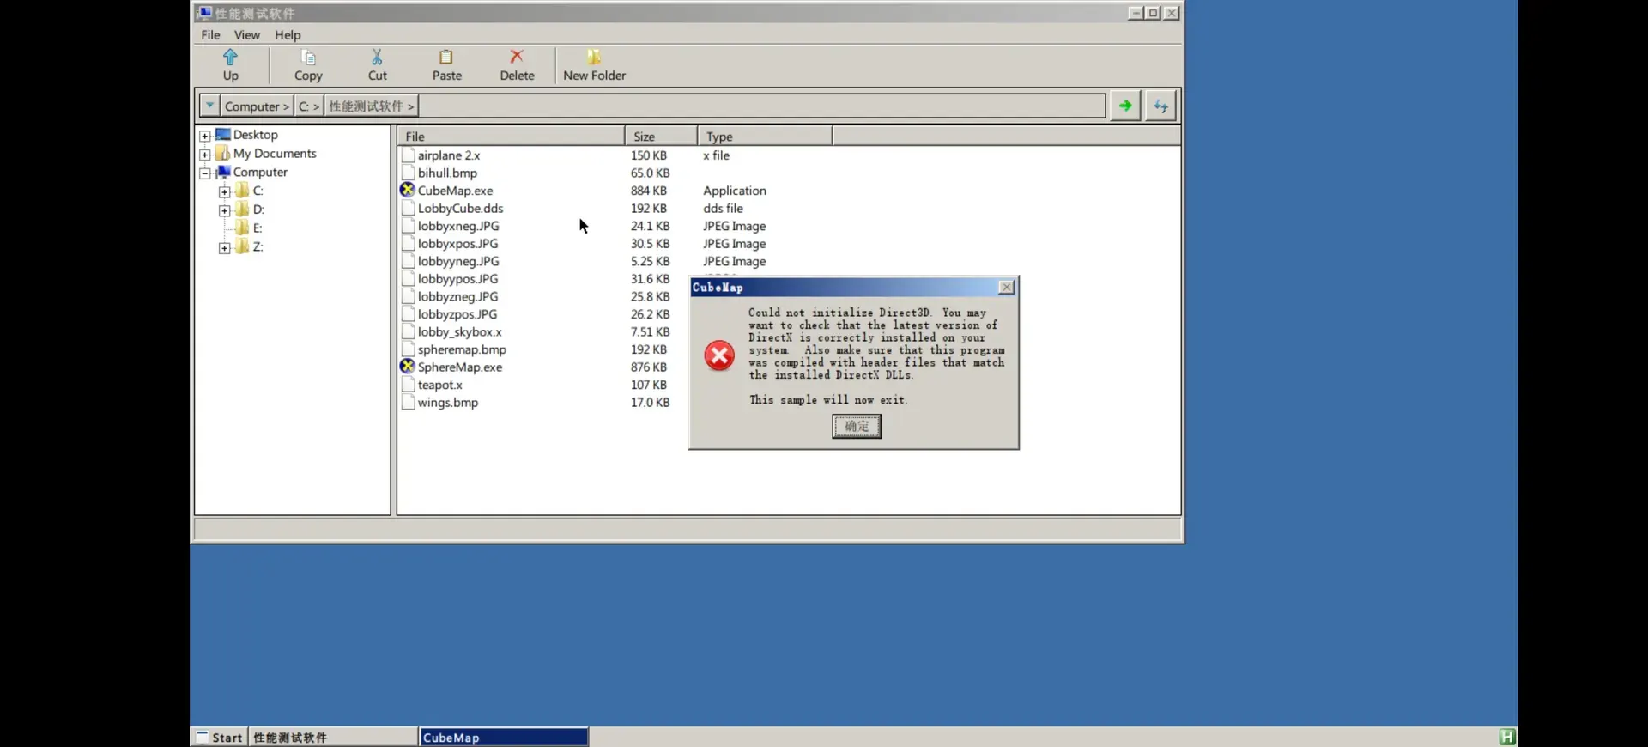
Task: Click the Application type cell
Action: tap(735, 191)
